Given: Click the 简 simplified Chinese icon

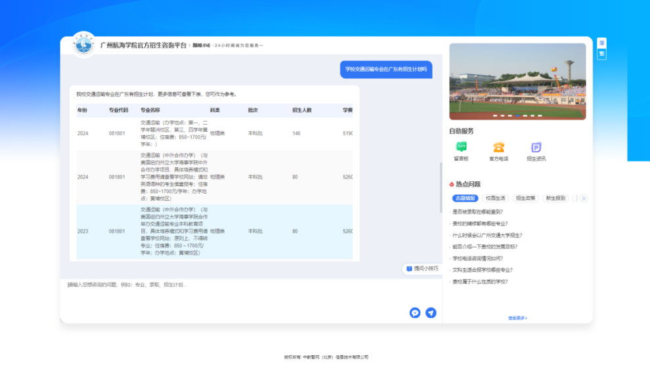Looking at the screenshot, I should pyautogui.click(x=601, y=43).
